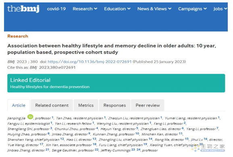Select the Peer review tab
Image resolution: width=233 pixels, height=157 pixels.
click(x=148, y=105)
